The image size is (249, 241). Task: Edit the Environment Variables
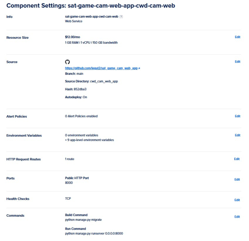[237, 135]
